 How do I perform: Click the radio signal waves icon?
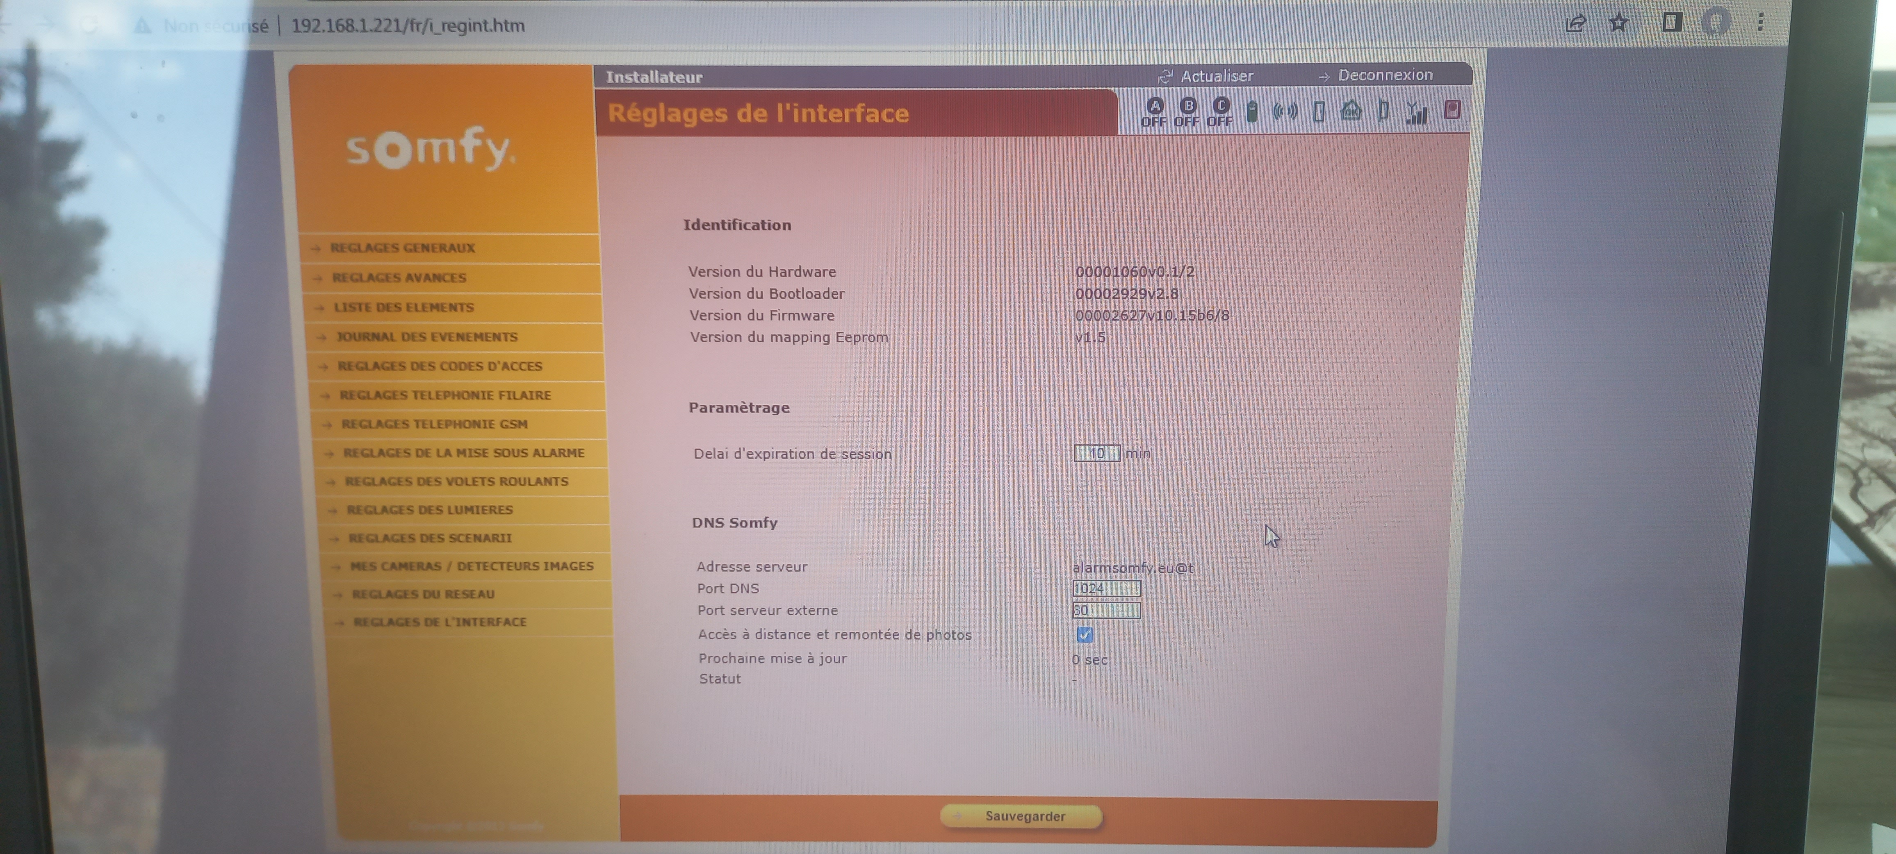[1285, 112]
